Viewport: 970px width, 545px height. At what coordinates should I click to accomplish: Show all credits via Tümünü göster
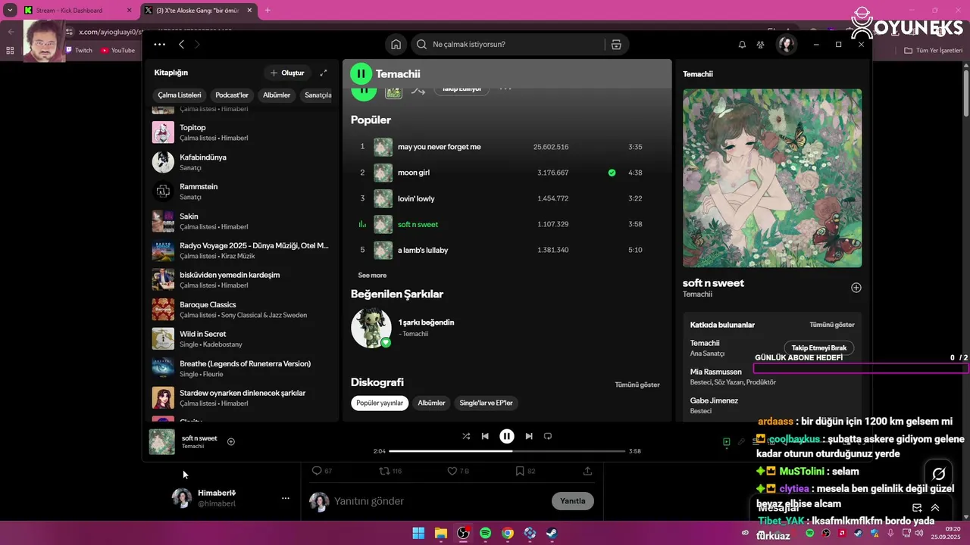tap(832, 325)
